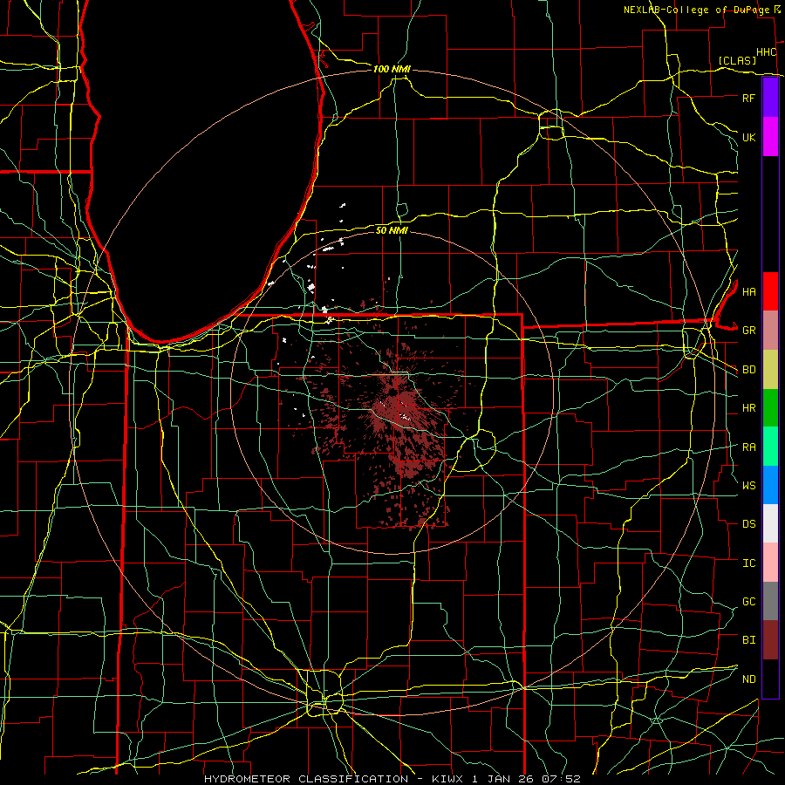Click the [CLAS] legend header
This screenshot has height=785, width=785.
(737, 60)
